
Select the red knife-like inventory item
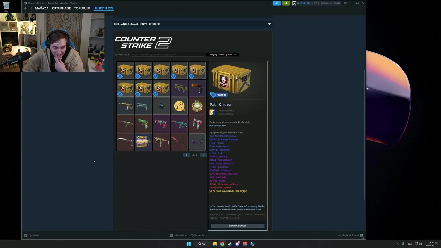pyautogui.click(x=179, y=142)
